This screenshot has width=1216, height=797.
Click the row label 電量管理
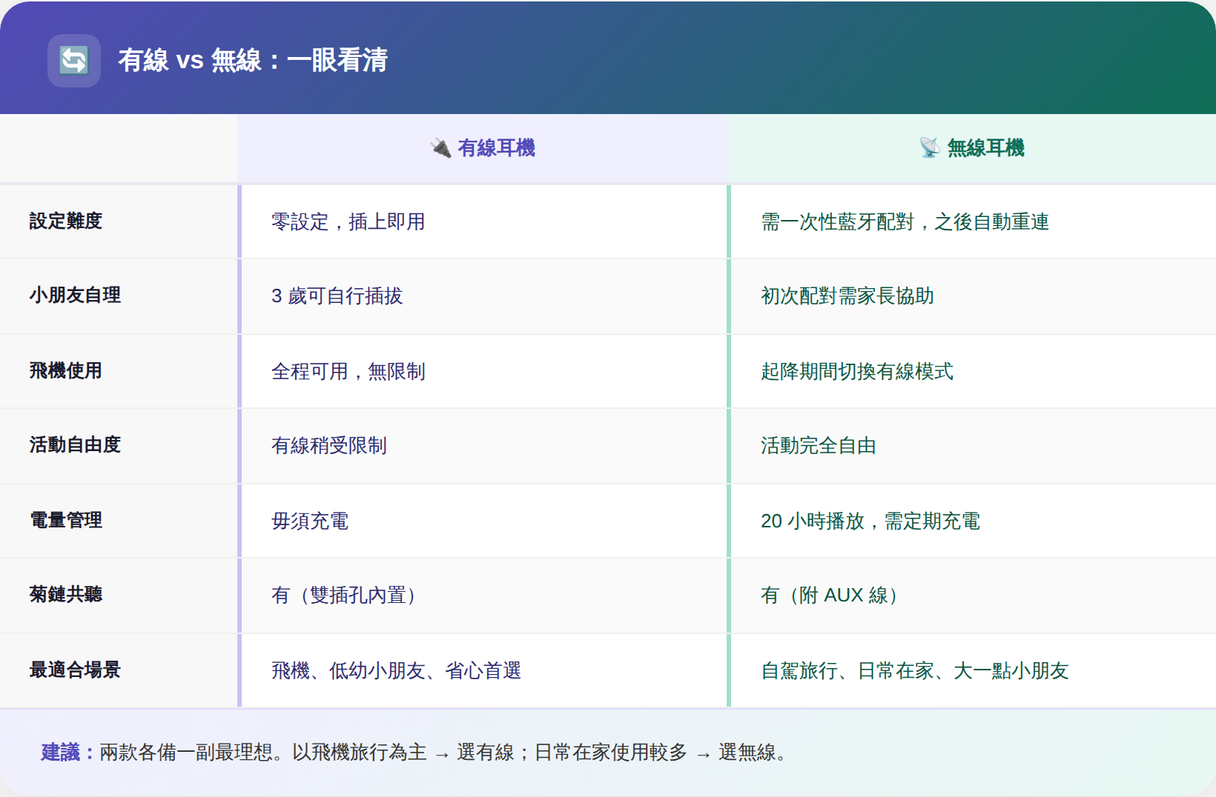(66, 520)
